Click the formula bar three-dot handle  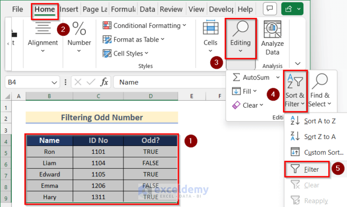(x=65, y=82)
